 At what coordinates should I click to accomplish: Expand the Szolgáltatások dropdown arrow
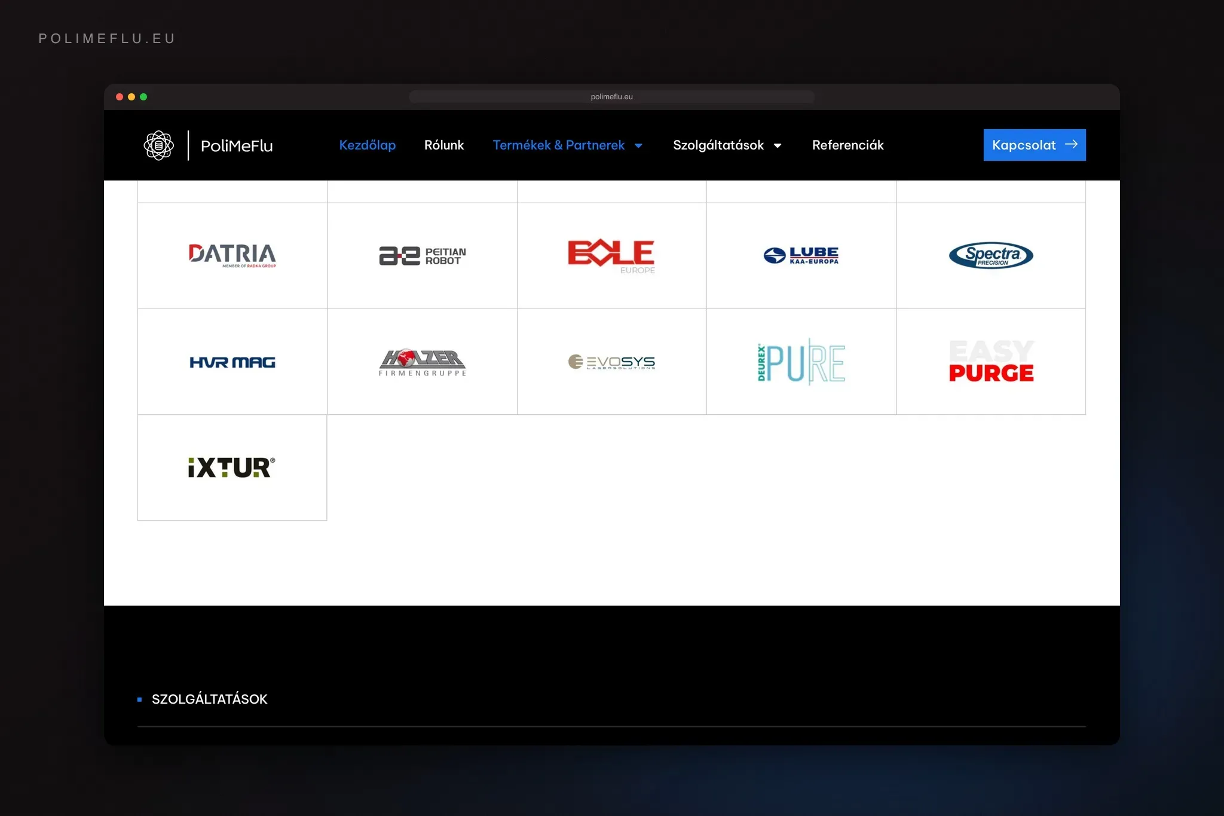(777, 146)
